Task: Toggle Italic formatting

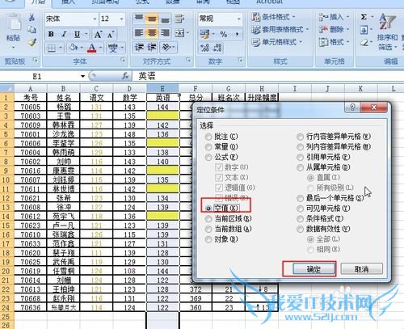Action: tap(64, 34)
